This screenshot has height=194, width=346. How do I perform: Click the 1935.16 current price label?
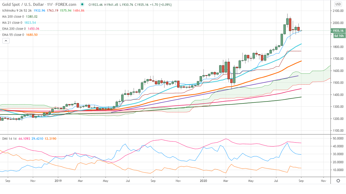click(338, 31)
